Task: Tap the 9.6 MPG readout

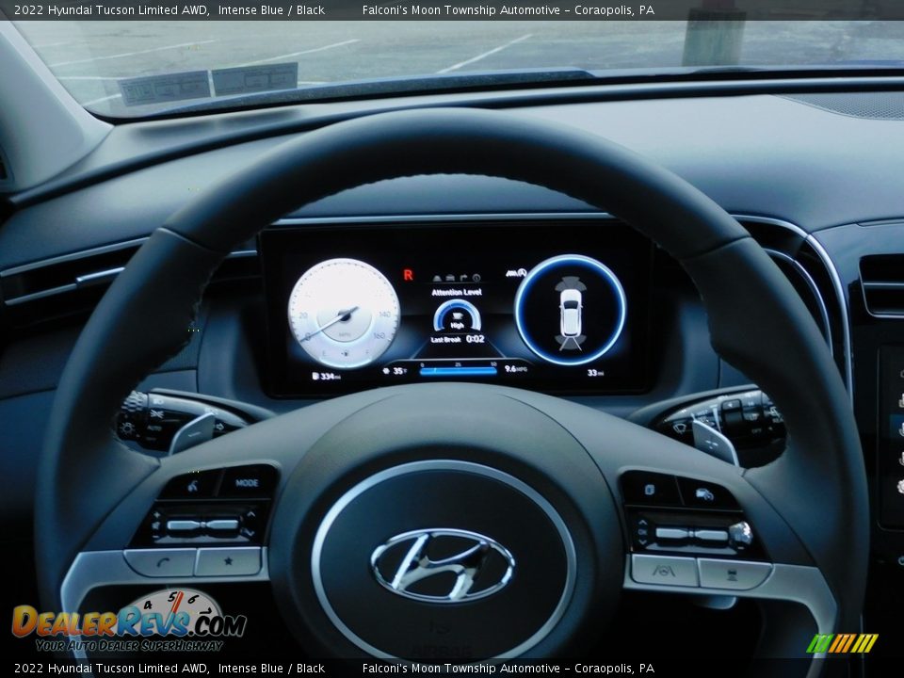Action: (x=516, y=369)
